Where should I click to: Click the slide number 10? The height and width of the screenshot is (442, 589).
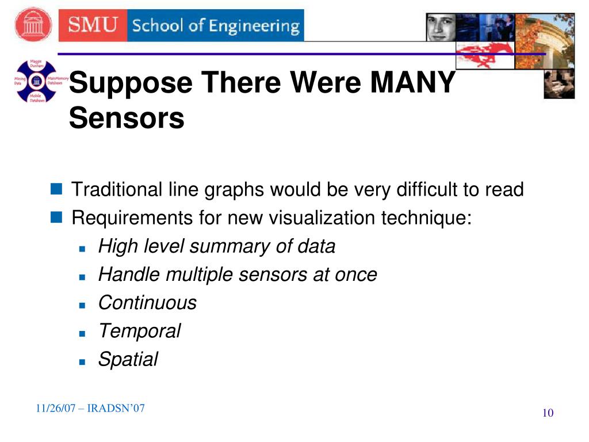(x=548, y=413)
